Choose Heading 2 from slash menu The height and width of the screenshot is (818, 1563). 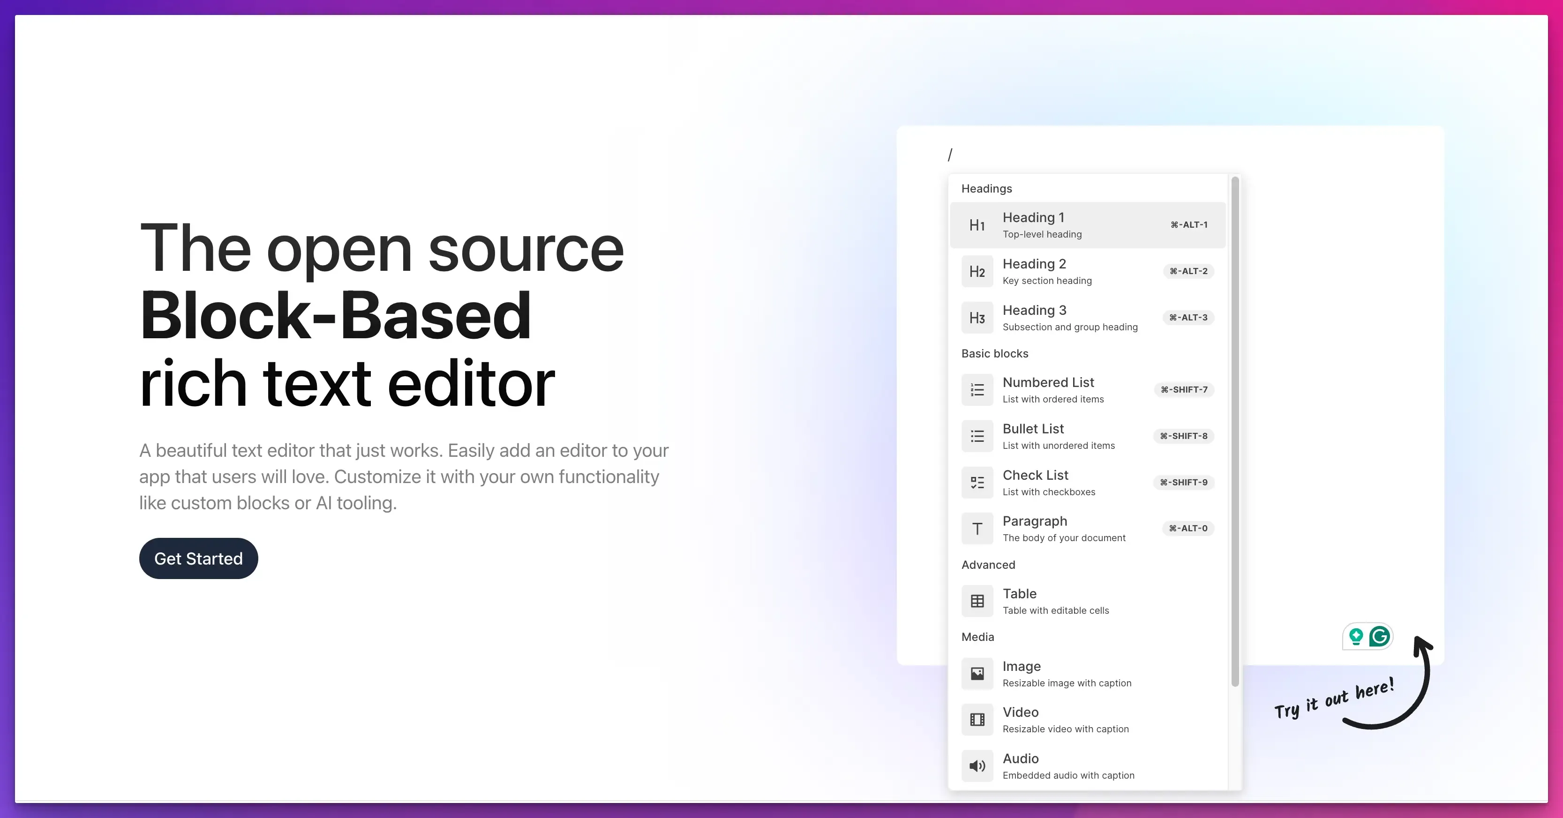click(1088, 271)
